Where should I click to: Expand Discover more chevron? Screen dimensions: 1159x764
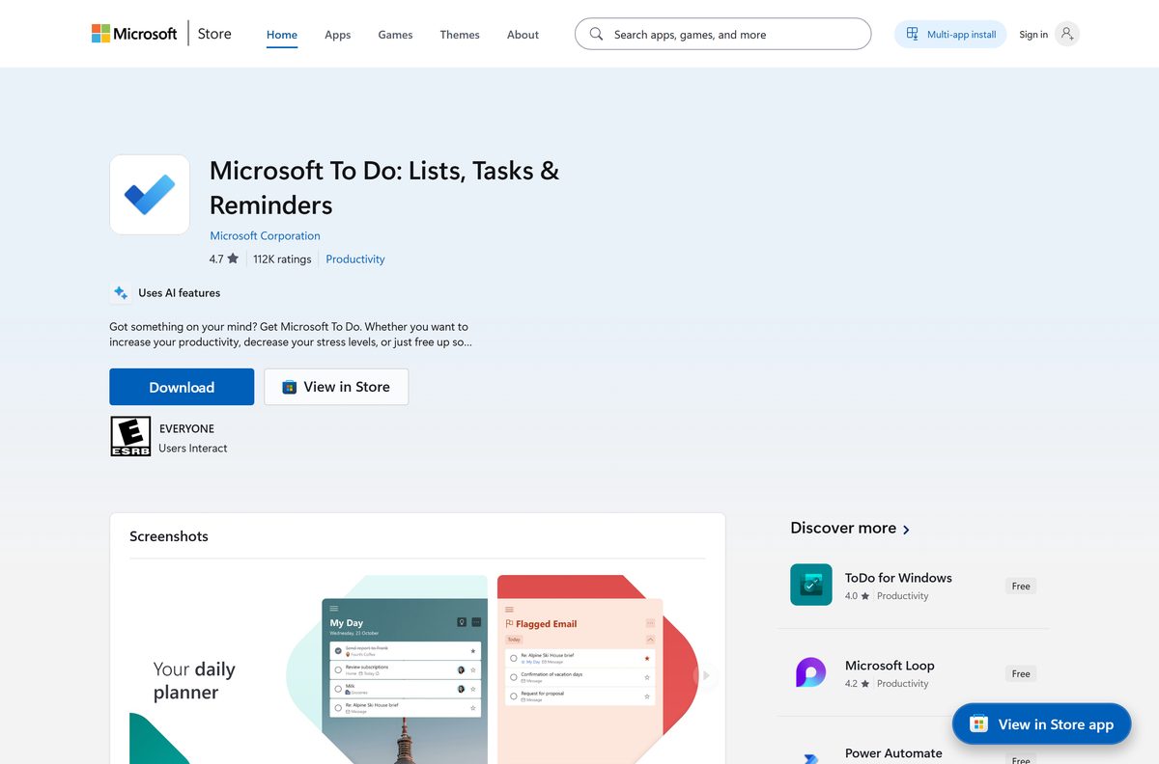coord(906,530)
